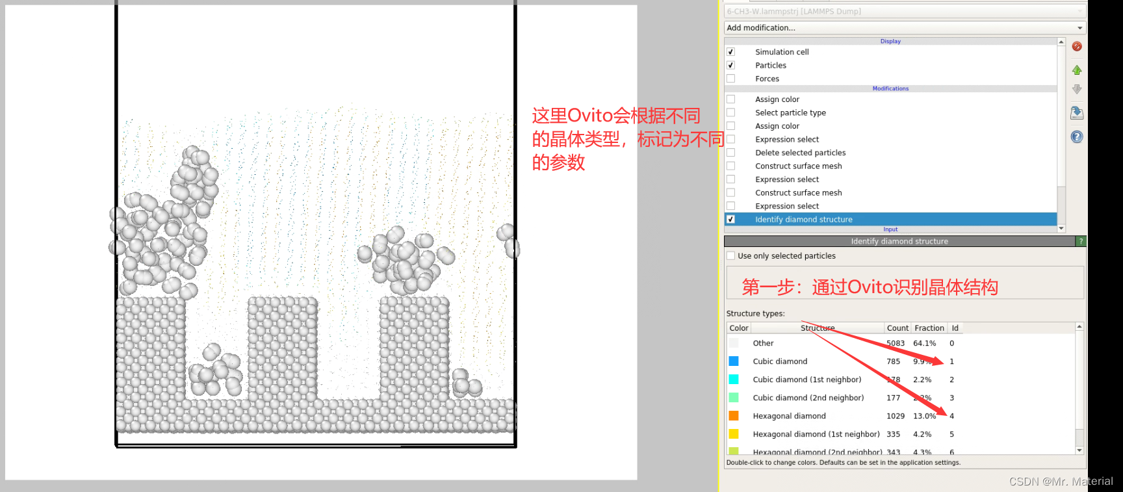
Task: Click the Id column header
Action: click(955, 328)
